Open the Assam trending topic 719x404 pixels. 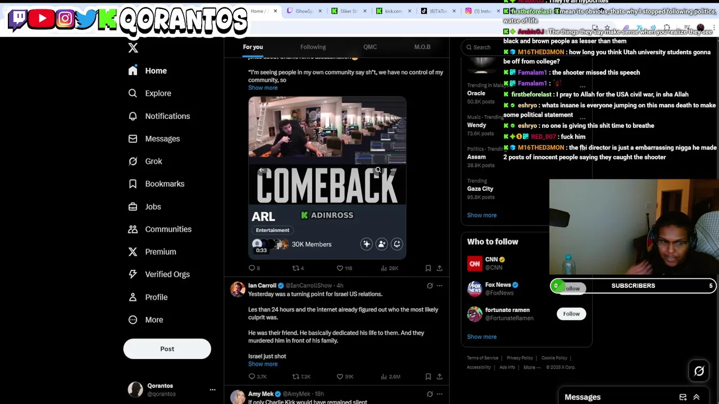[476, 157]
